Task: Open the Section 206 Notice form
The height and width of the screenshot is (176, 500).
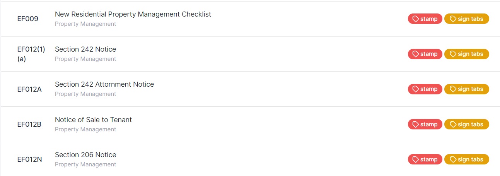Action: pyautogui.click(x=85, y=155)
